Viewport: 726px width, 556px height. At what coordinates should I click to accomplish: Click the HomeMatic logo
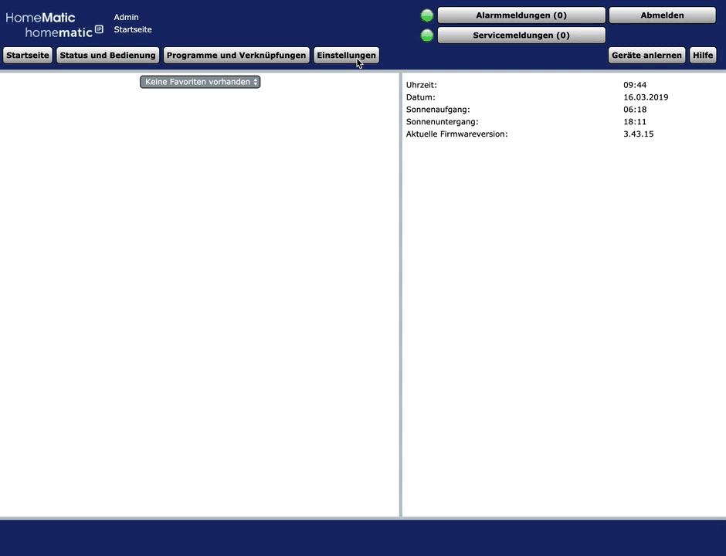[x=40, y=18]
